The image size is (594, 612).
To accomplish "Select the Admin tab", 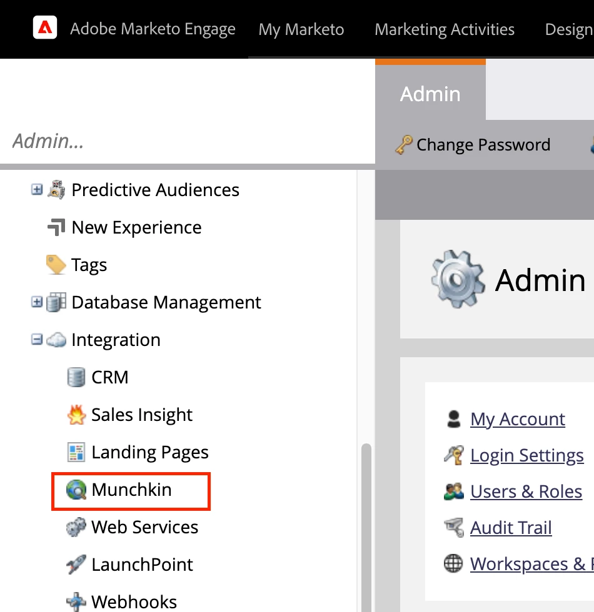I will coord(430,94).
